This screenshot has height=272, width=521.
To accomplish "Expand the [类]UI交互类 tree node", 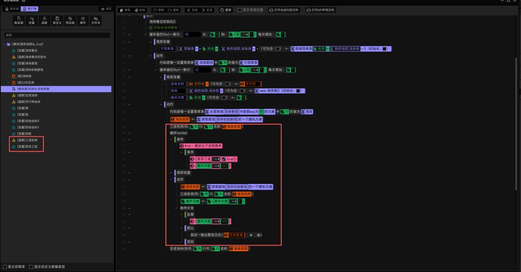I will (8, 83).
